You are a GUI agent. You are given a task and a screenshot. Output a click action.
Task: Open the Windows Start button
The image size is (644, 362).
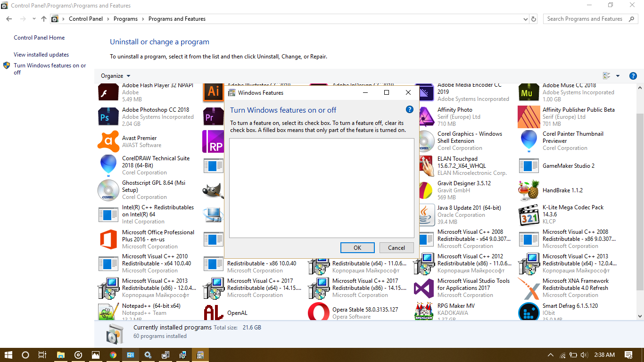tap(8, 355)
